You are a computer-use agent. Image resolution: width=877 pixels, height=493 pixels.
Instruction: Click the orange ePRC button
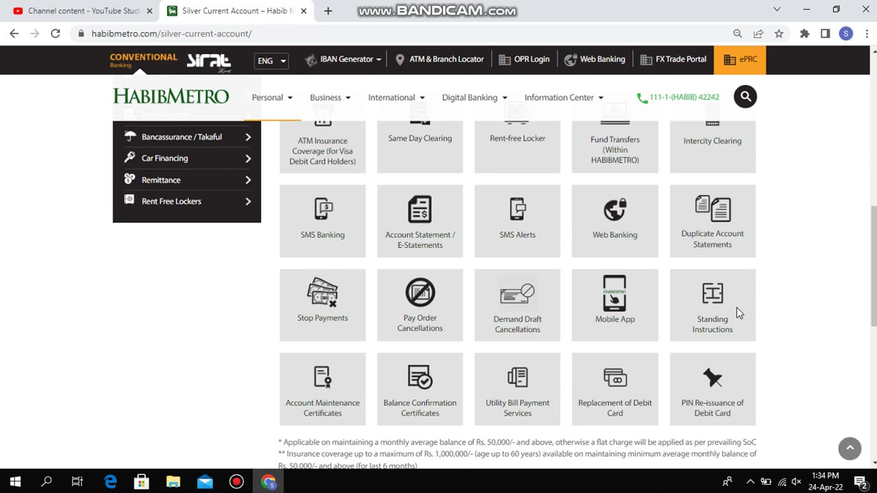click(x=740, y=60)
